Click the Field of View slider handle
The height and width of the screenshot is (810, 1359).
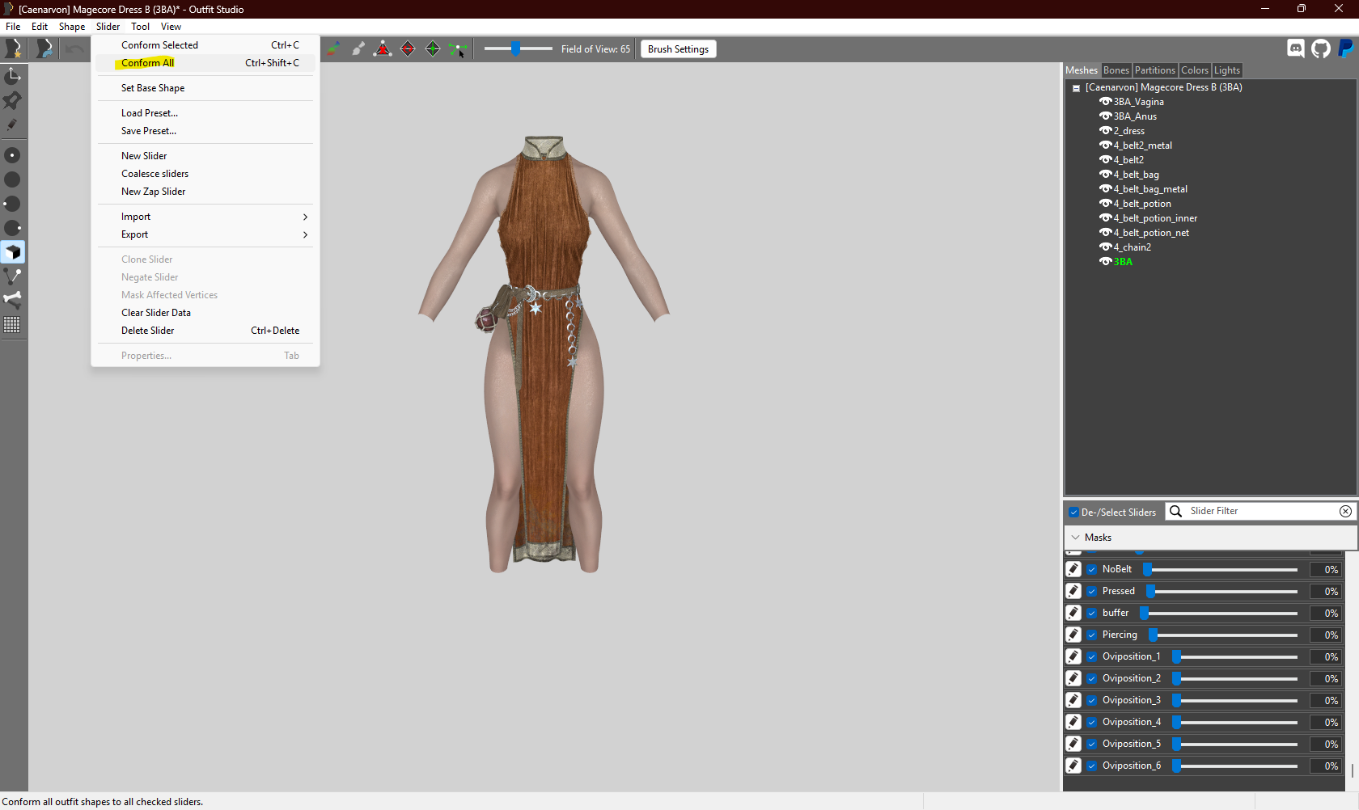click(515, 49)
